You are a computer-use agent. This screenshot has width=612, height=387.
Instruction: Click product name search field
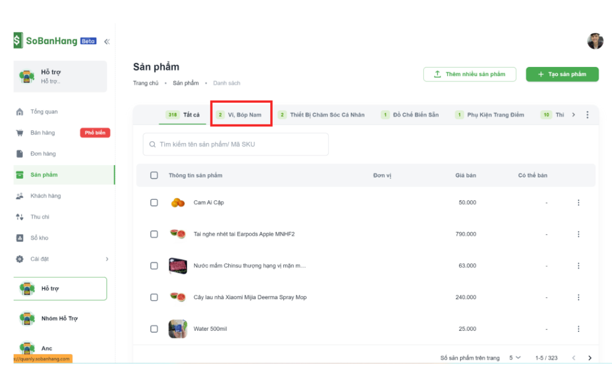click(x=235, y=144)
